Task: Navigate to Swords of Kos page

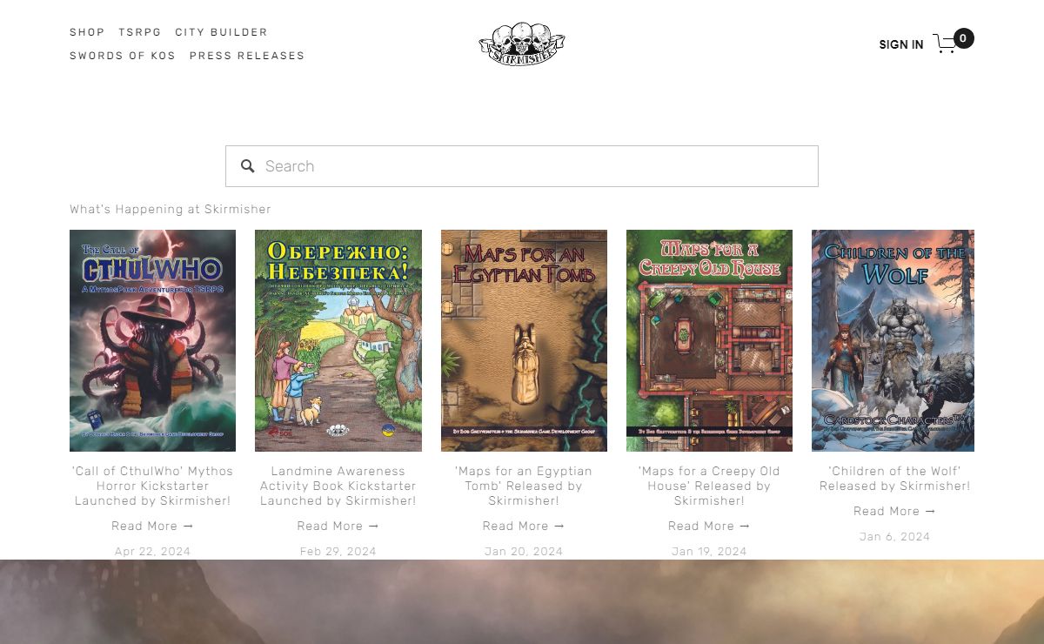Action: pos(123,56)
